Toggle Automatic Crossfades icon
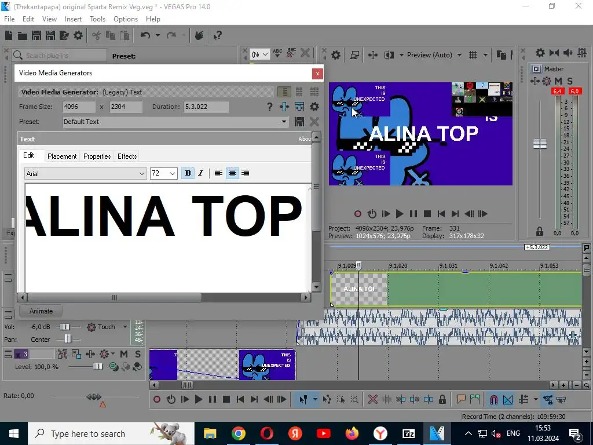 click(x=508, y=399)
